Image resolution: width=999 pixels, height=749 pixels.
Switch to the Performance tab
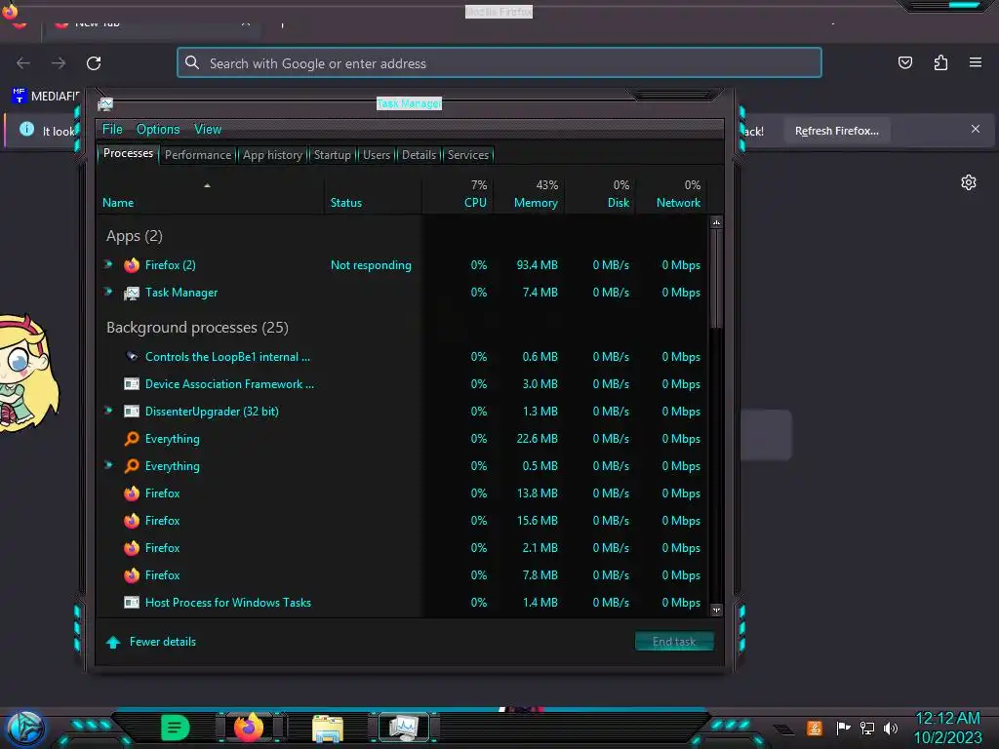tap(198, 155)
